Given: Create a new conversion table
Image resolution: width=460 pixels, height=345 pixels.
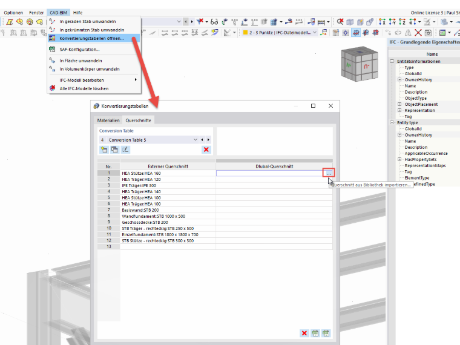Looking at the screenshot, I should 103,149.
